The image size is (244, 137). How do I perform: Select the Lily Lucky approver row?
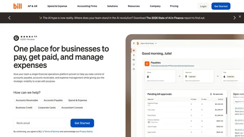185,110
